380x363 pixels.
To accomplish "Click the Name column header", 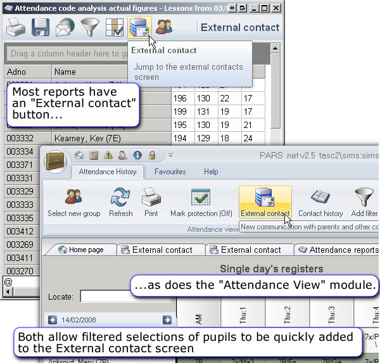I will (111, 72).
